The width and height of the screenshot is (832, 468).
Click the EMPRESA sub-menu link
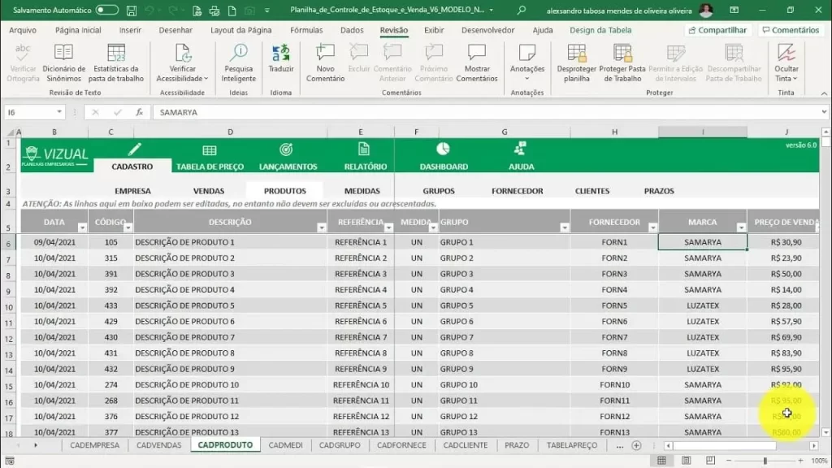(x=132, y=191)
